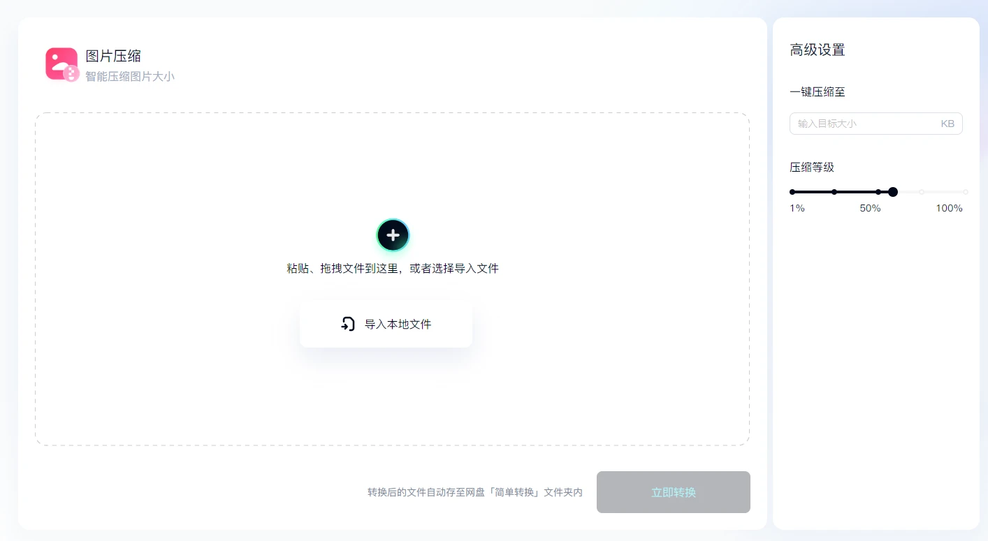988x541 pixels.
Task: Click the round plus icon to add files
Action: click(393, 235)
